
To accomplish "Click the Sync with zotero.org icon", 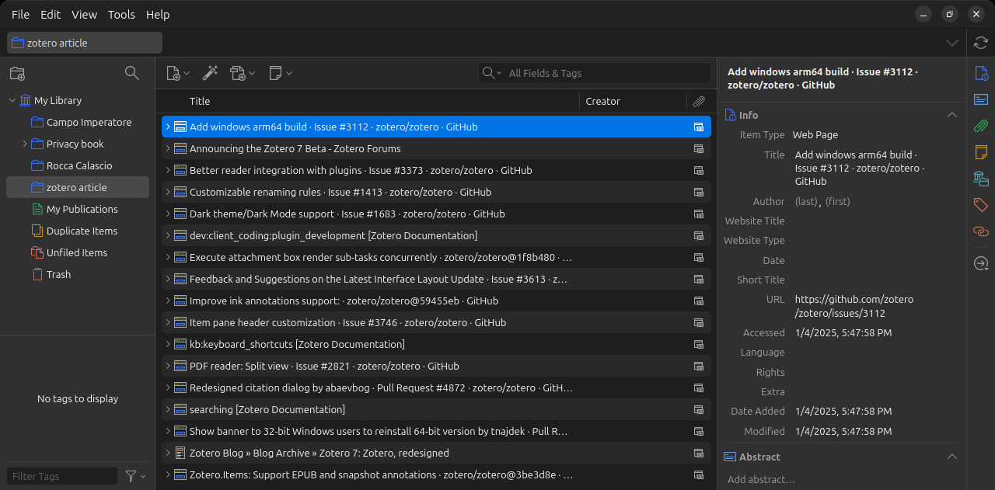I will tap(981, 43).
